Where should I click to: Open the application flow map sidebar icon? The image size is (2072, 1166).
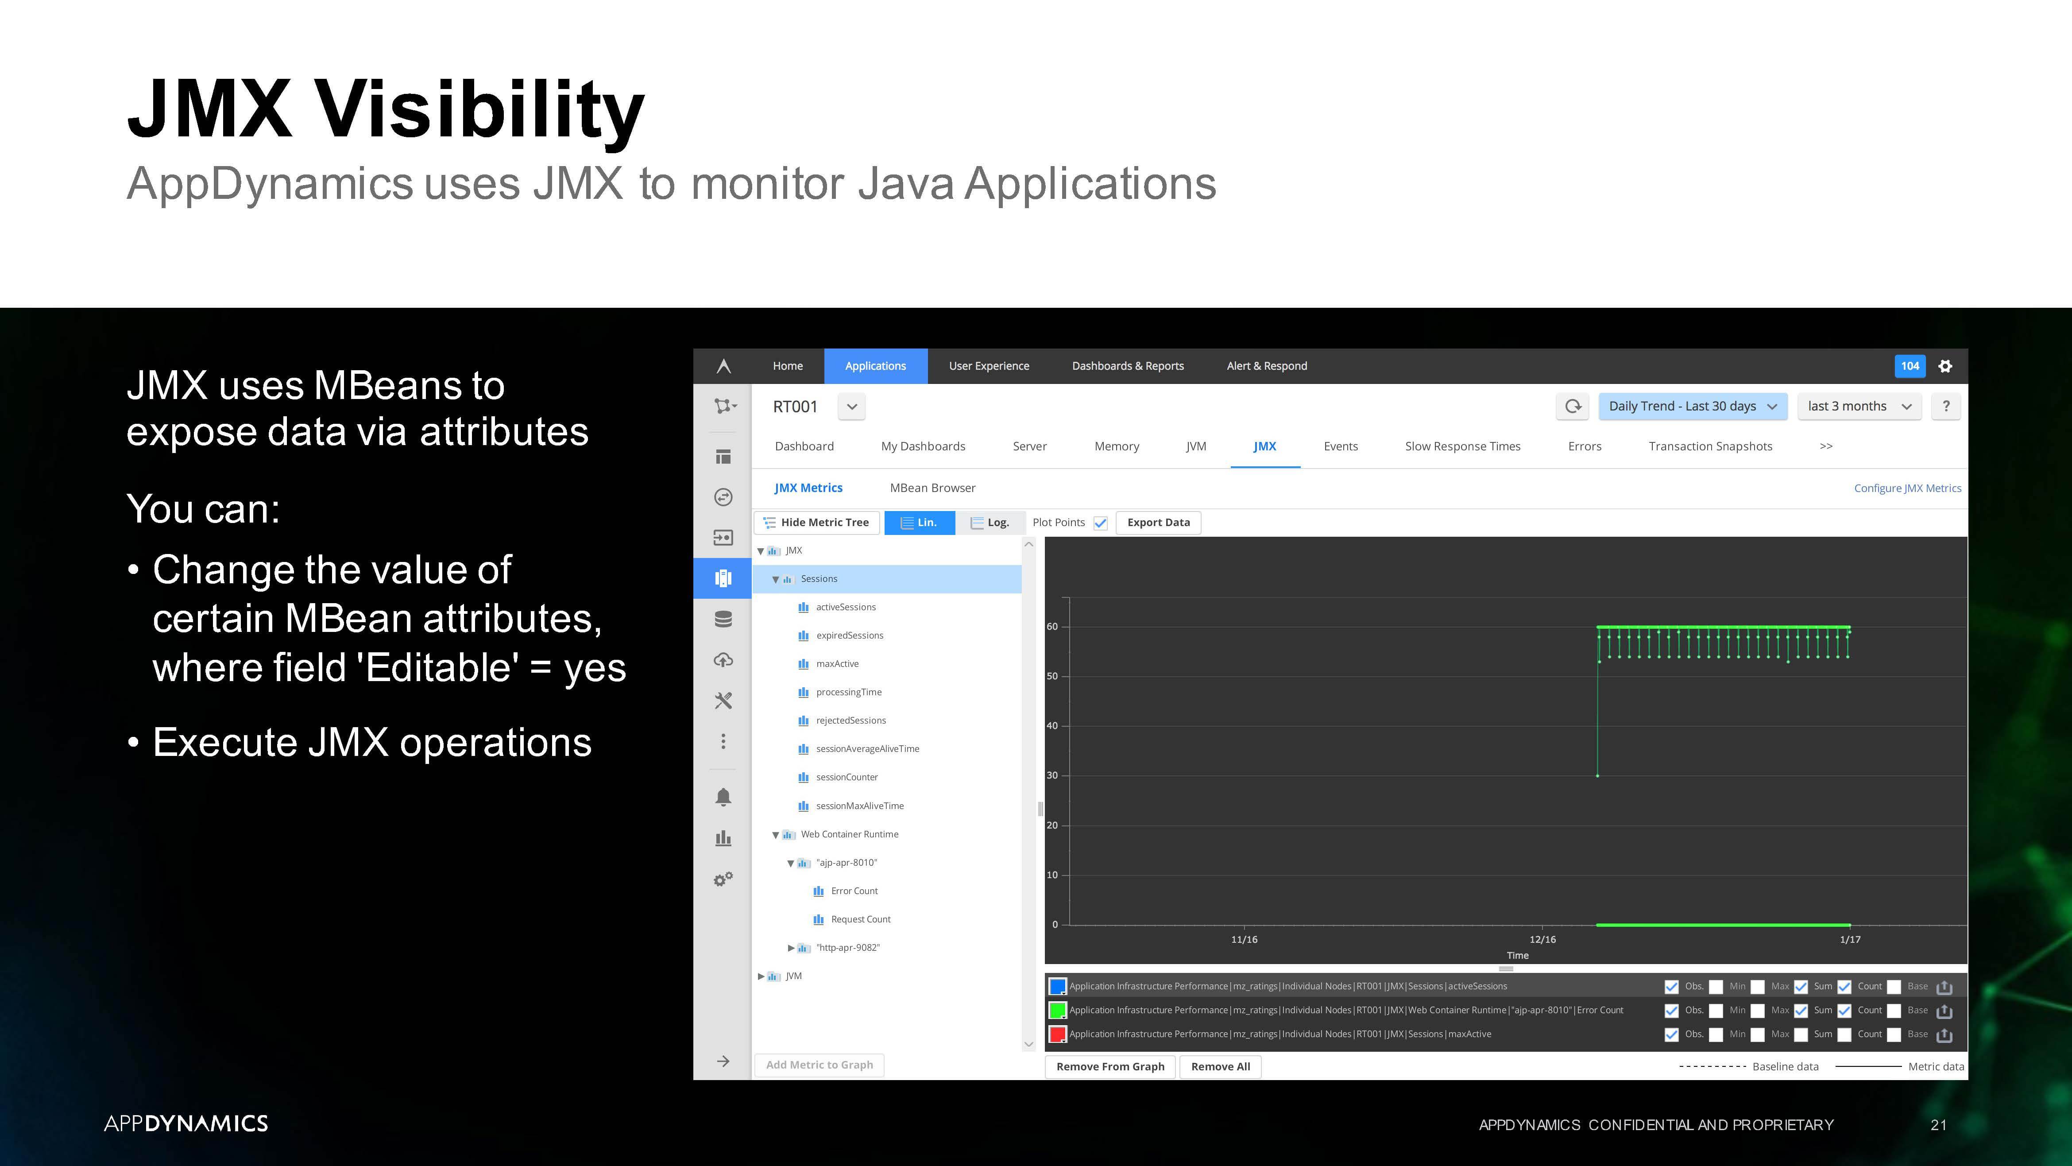pyautogui.click(x=724, y=406)
